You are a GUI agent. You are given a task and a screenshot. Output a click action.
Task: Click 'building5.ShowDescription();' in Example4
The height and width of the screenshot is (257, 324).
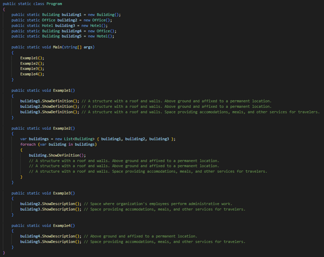click(51, 242)
